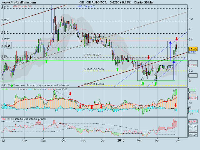This screenshot has height=150, width=200.
Task: Click the Abr label on time axis
Action: coord(178,141)
